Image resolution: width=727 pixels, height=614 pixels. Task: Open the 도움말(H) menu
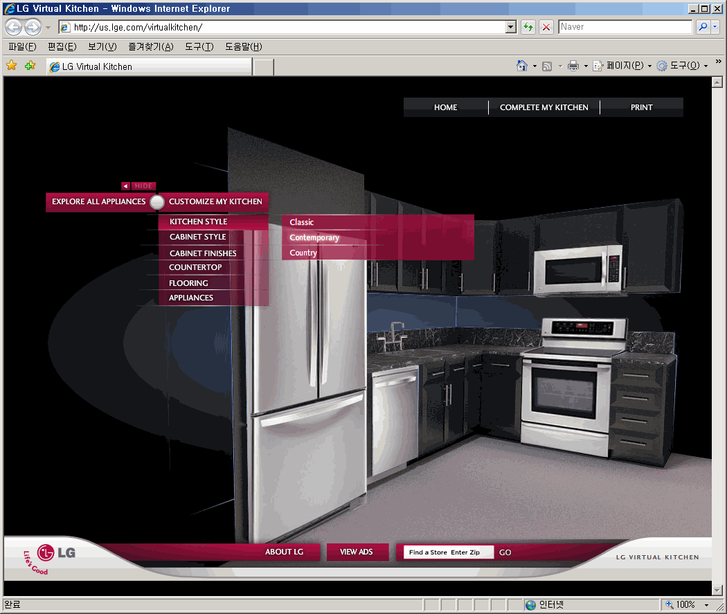click(244, 46)
